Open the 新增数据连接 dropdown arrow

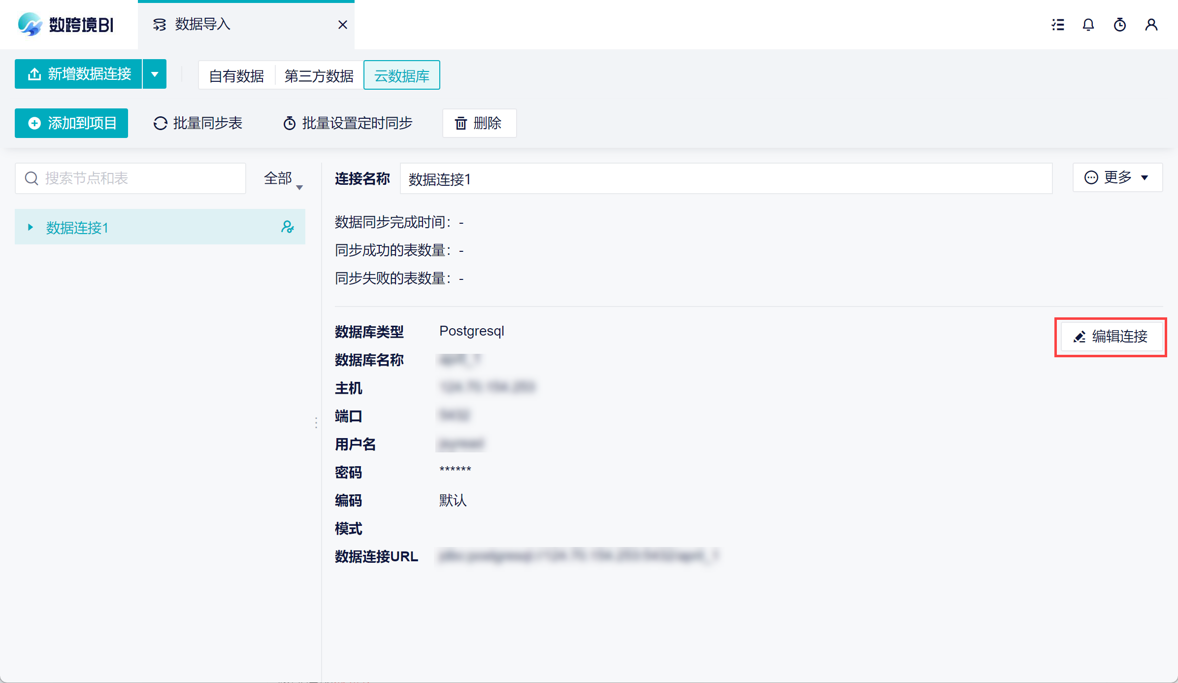pyautogui.click(x=155, y=74)
